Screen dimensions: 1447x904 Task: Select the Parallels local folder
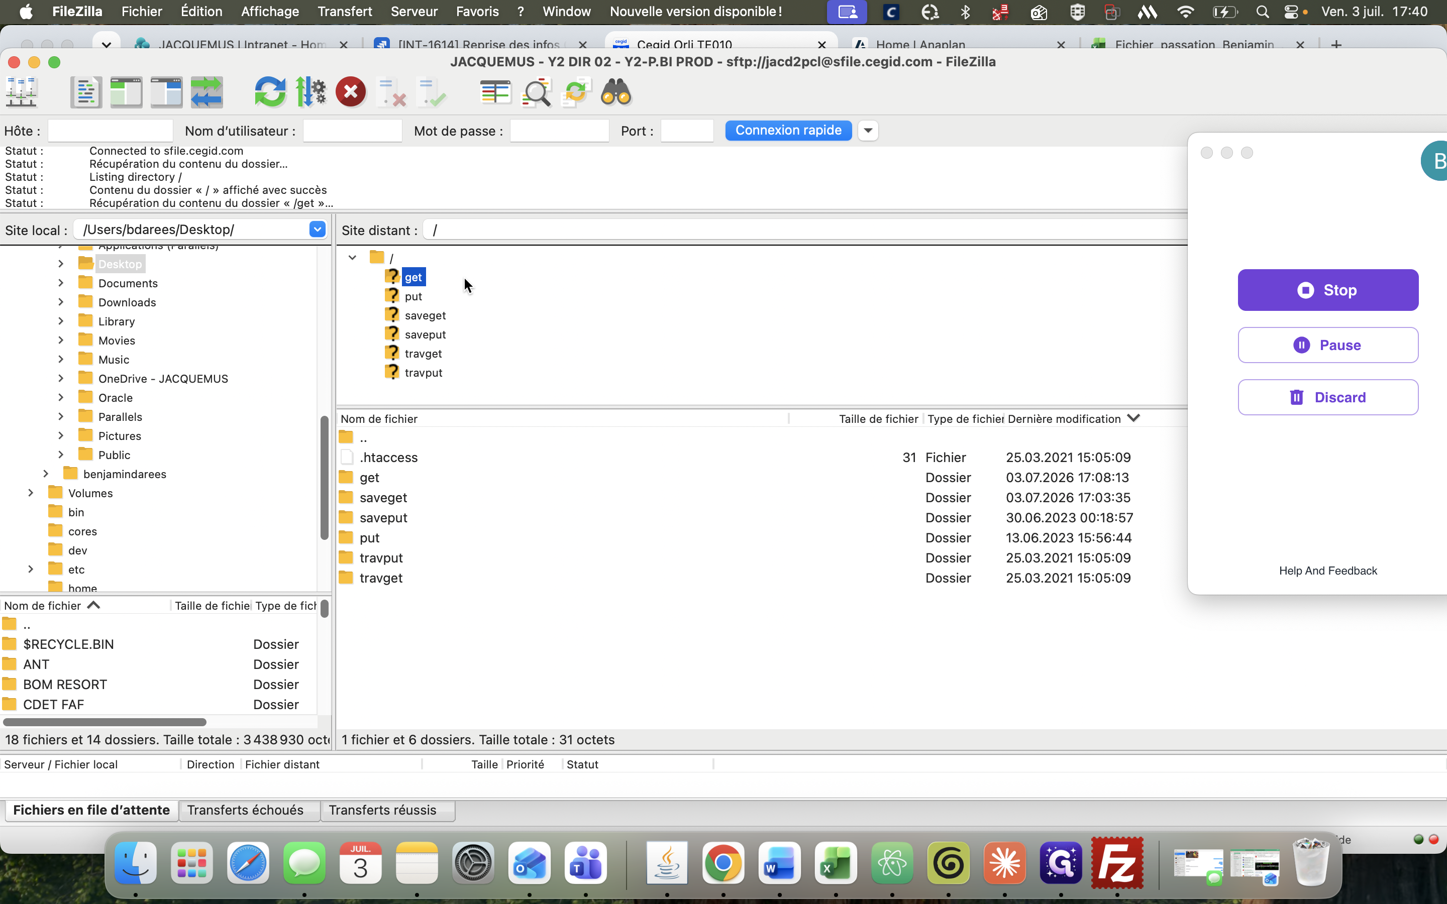click(120, 417)
